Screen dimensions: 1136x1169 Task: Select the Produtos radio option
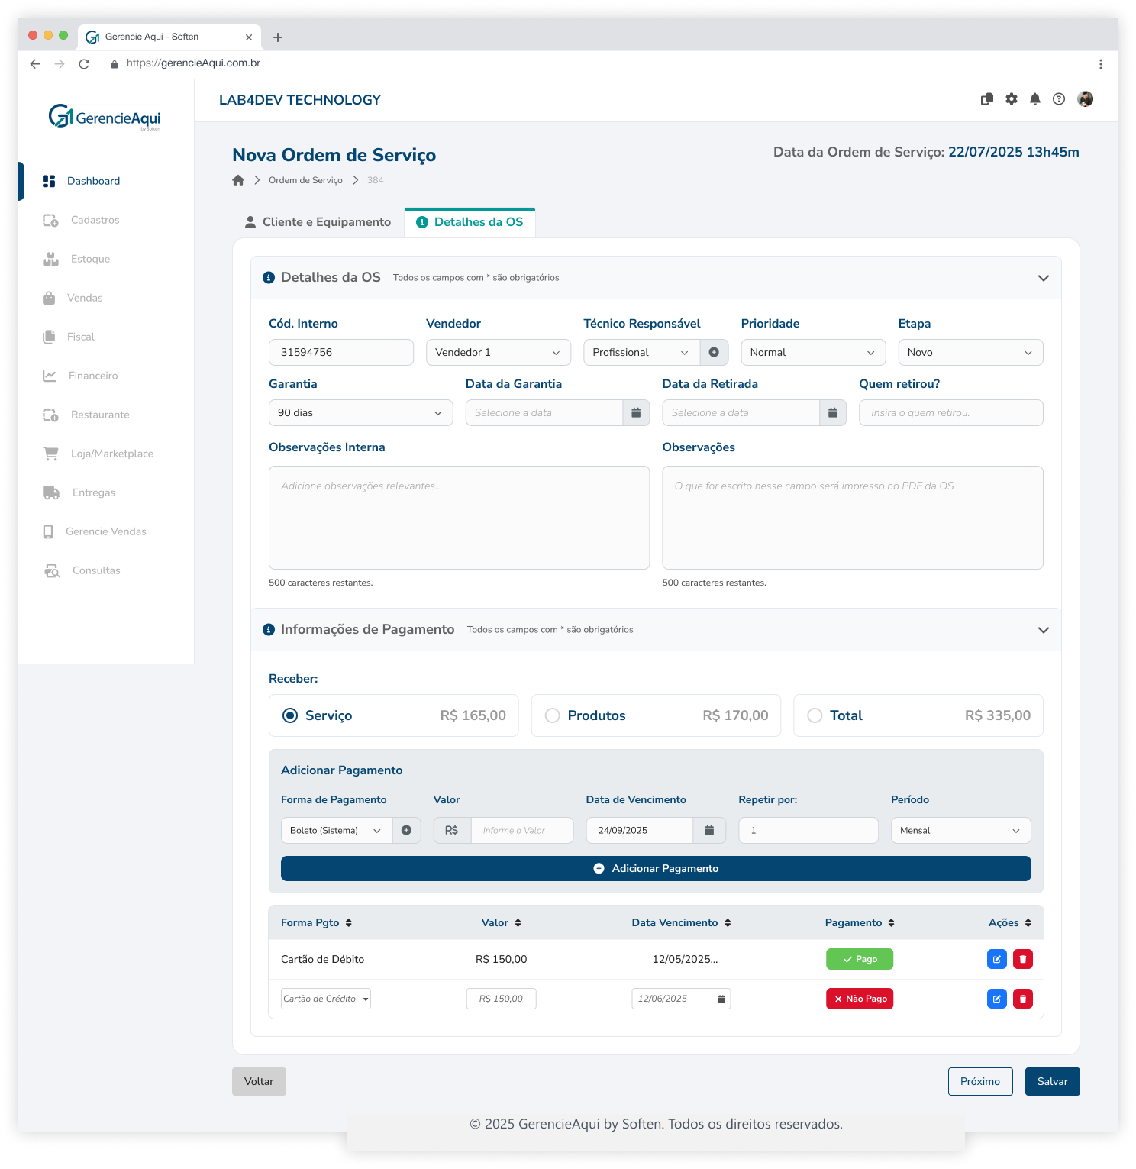point(553,715)
